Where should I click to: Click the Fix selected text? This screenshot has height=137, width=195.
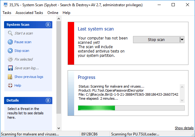point(24,59)
